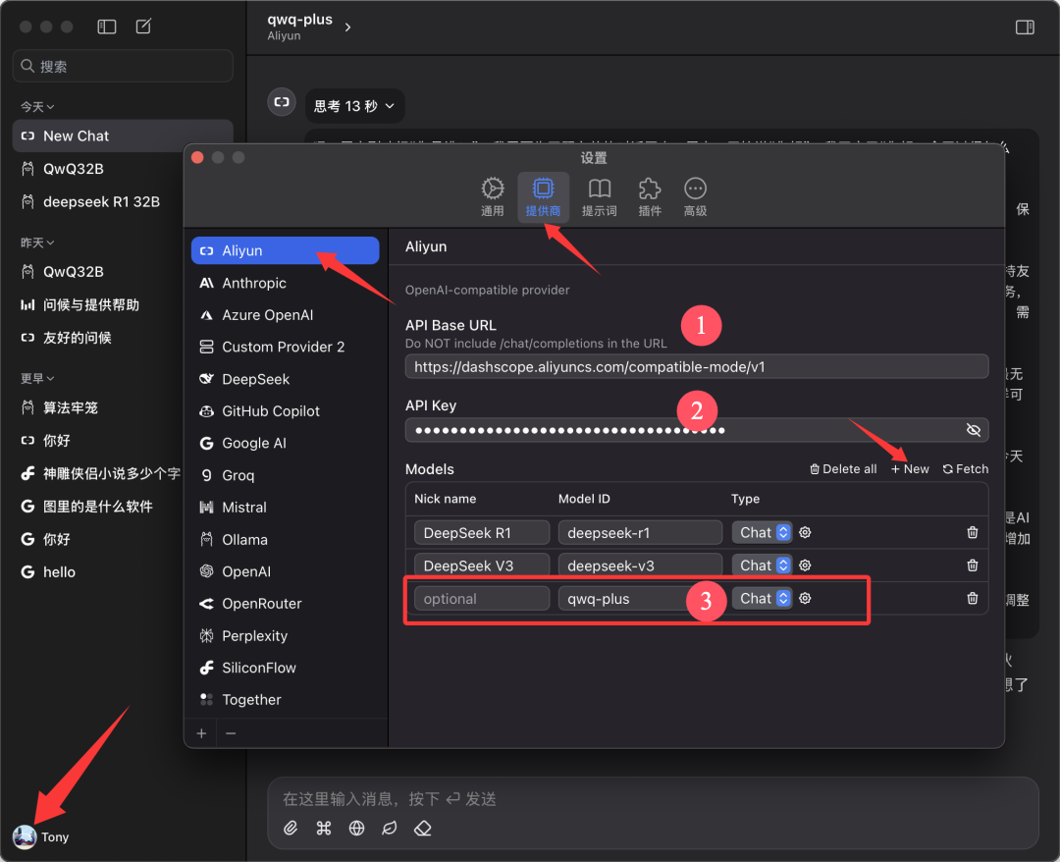Click the web search globe icon
This screenshot has height=862, width=1060.
[x=356, y=828]
